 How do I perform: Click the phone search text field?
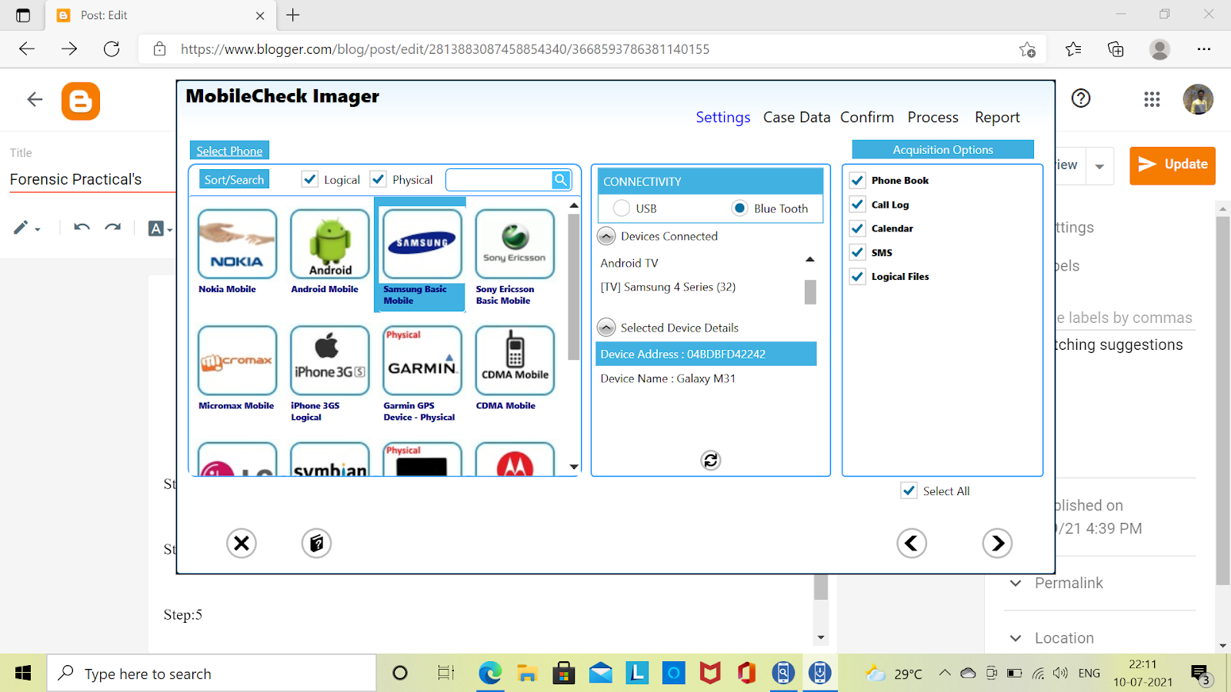click(499, 180)
